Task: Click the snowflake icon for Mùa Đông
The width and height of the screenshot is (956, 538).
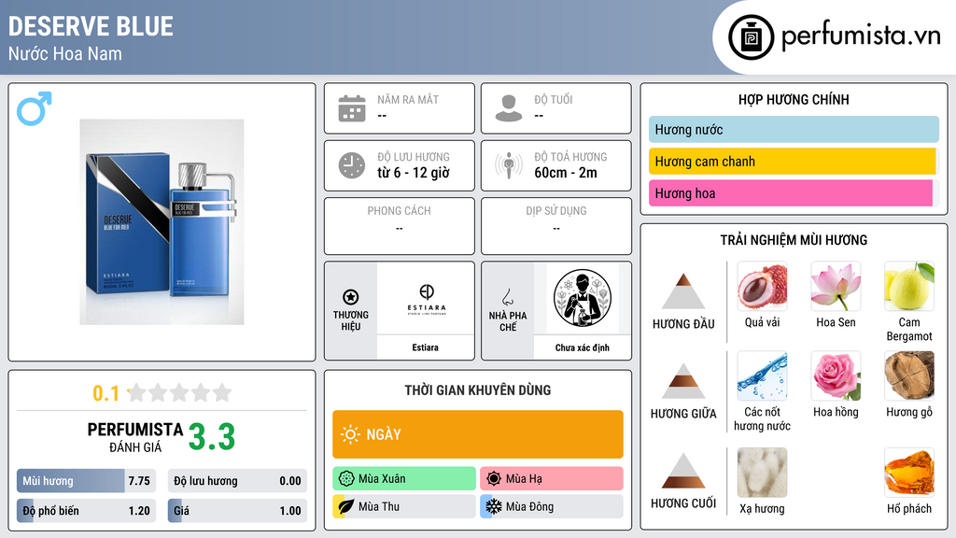Action: 494,506
